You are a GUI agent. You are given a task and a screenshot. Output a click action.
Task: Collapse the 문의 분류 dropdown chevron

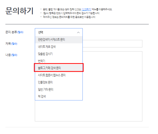(78, 33)
